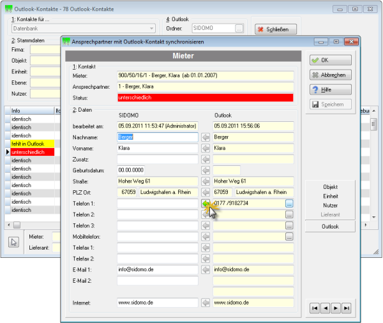The image size is (383, 323).
Task: Select the Outlook entry in side panel
Action: coord(330,227)
